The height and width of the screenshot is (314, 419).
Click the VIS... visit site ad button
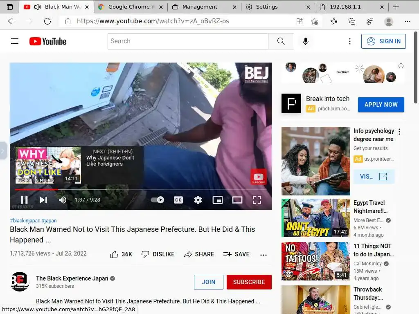click(374, 177)
